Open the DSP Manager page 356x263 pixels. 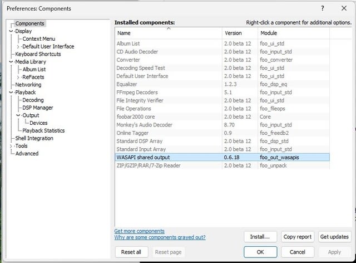pyautogui.click(x=37, y=108)
